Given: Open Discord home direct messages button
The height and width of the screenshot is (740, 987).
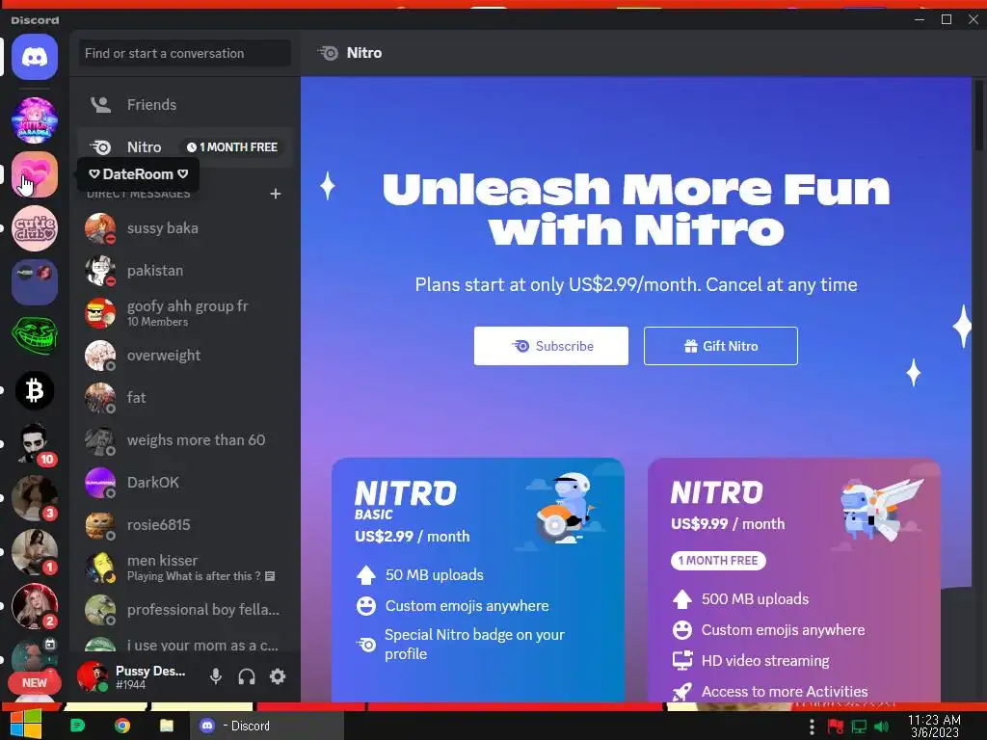Looking at the screenshot, I should (35, 57).
